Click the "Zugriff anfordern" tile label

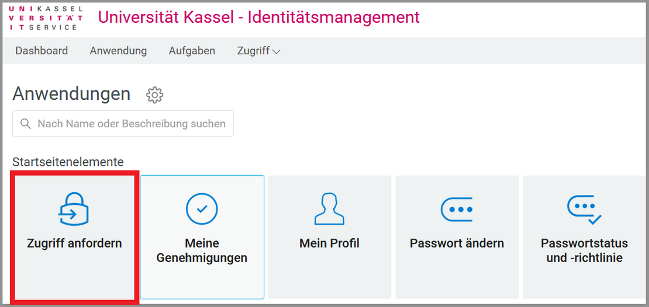[x=74, y=243]
